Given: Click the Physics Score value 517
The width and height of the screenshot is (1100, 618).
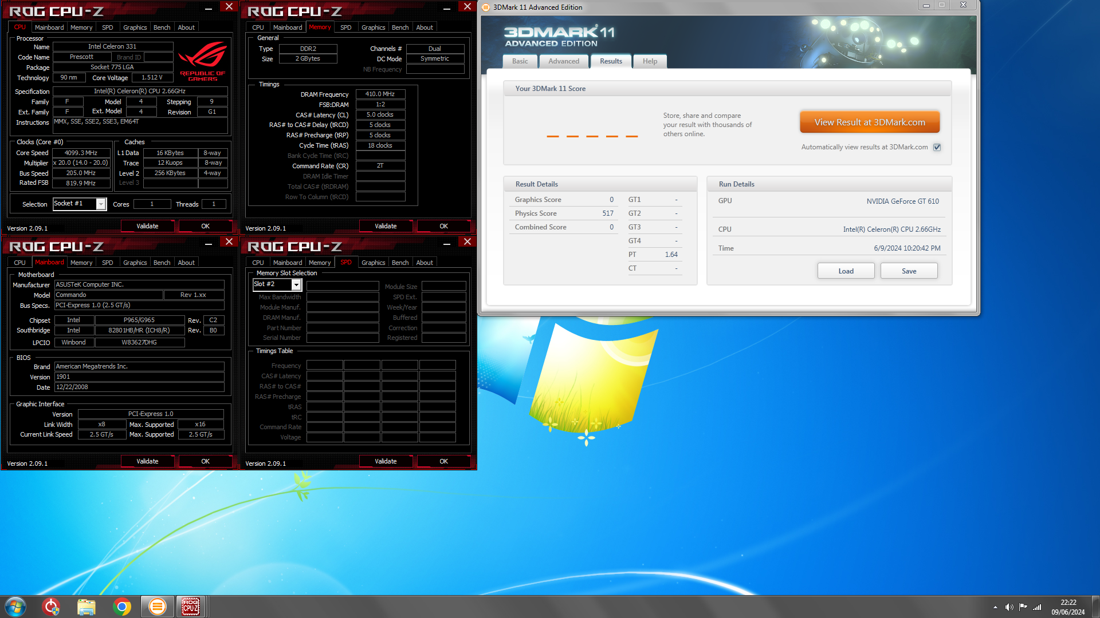Looking at the screenshot, I should tap(608, 213).
